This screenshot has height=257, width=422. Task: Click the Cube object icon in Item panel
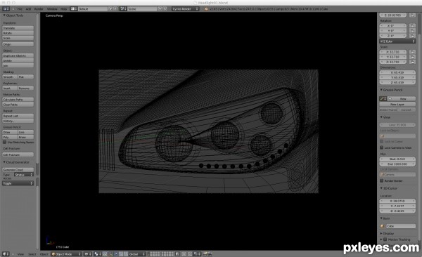(x=383, y=226)
